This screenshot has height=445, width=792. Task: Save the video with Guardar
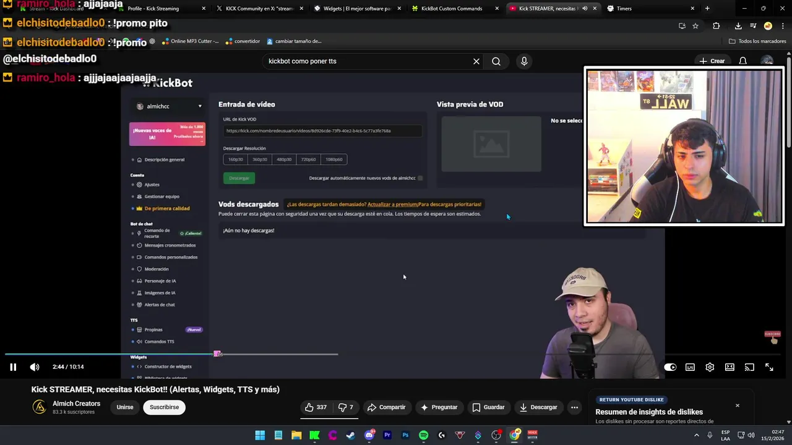click(x=488, y=407)
